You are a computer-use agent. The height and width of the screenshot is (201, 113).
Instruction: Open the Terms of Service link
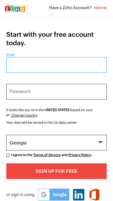(47, 155)
